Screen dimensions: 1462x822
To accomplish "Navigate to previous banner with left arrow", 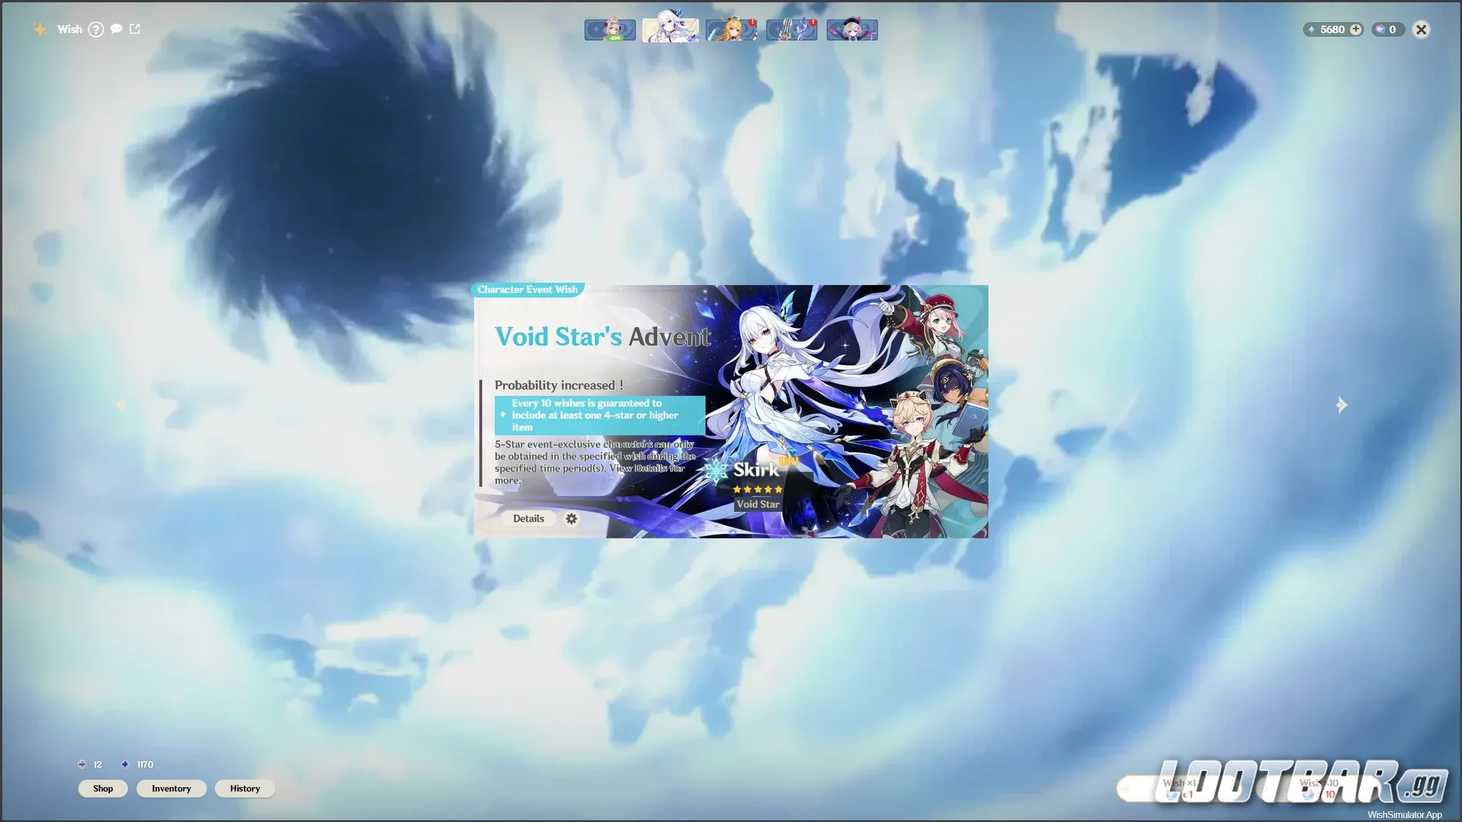I will tap(121, 405).
